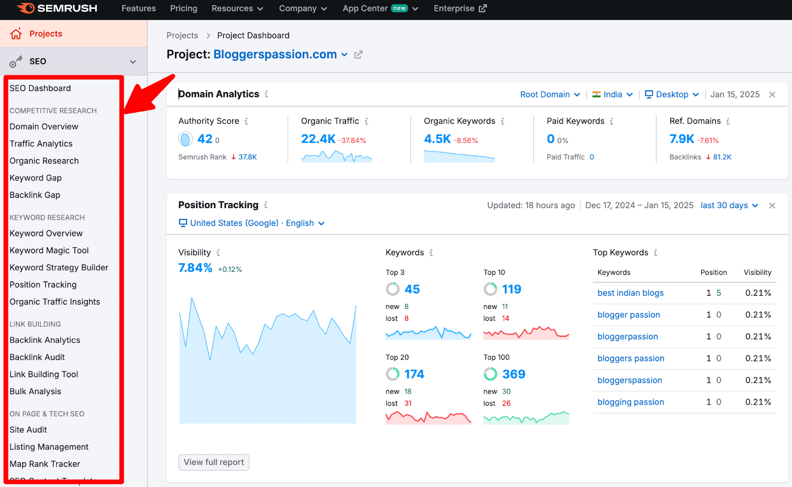Open Link Building Tool in sidebar
Image resolution: width=792 pixels, height=487 pixels.
(44, 374)
